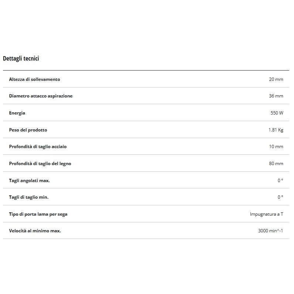Select the 3000 min^-1 speed value
Screen dimensions: 294x294
[x=270, y=231]
